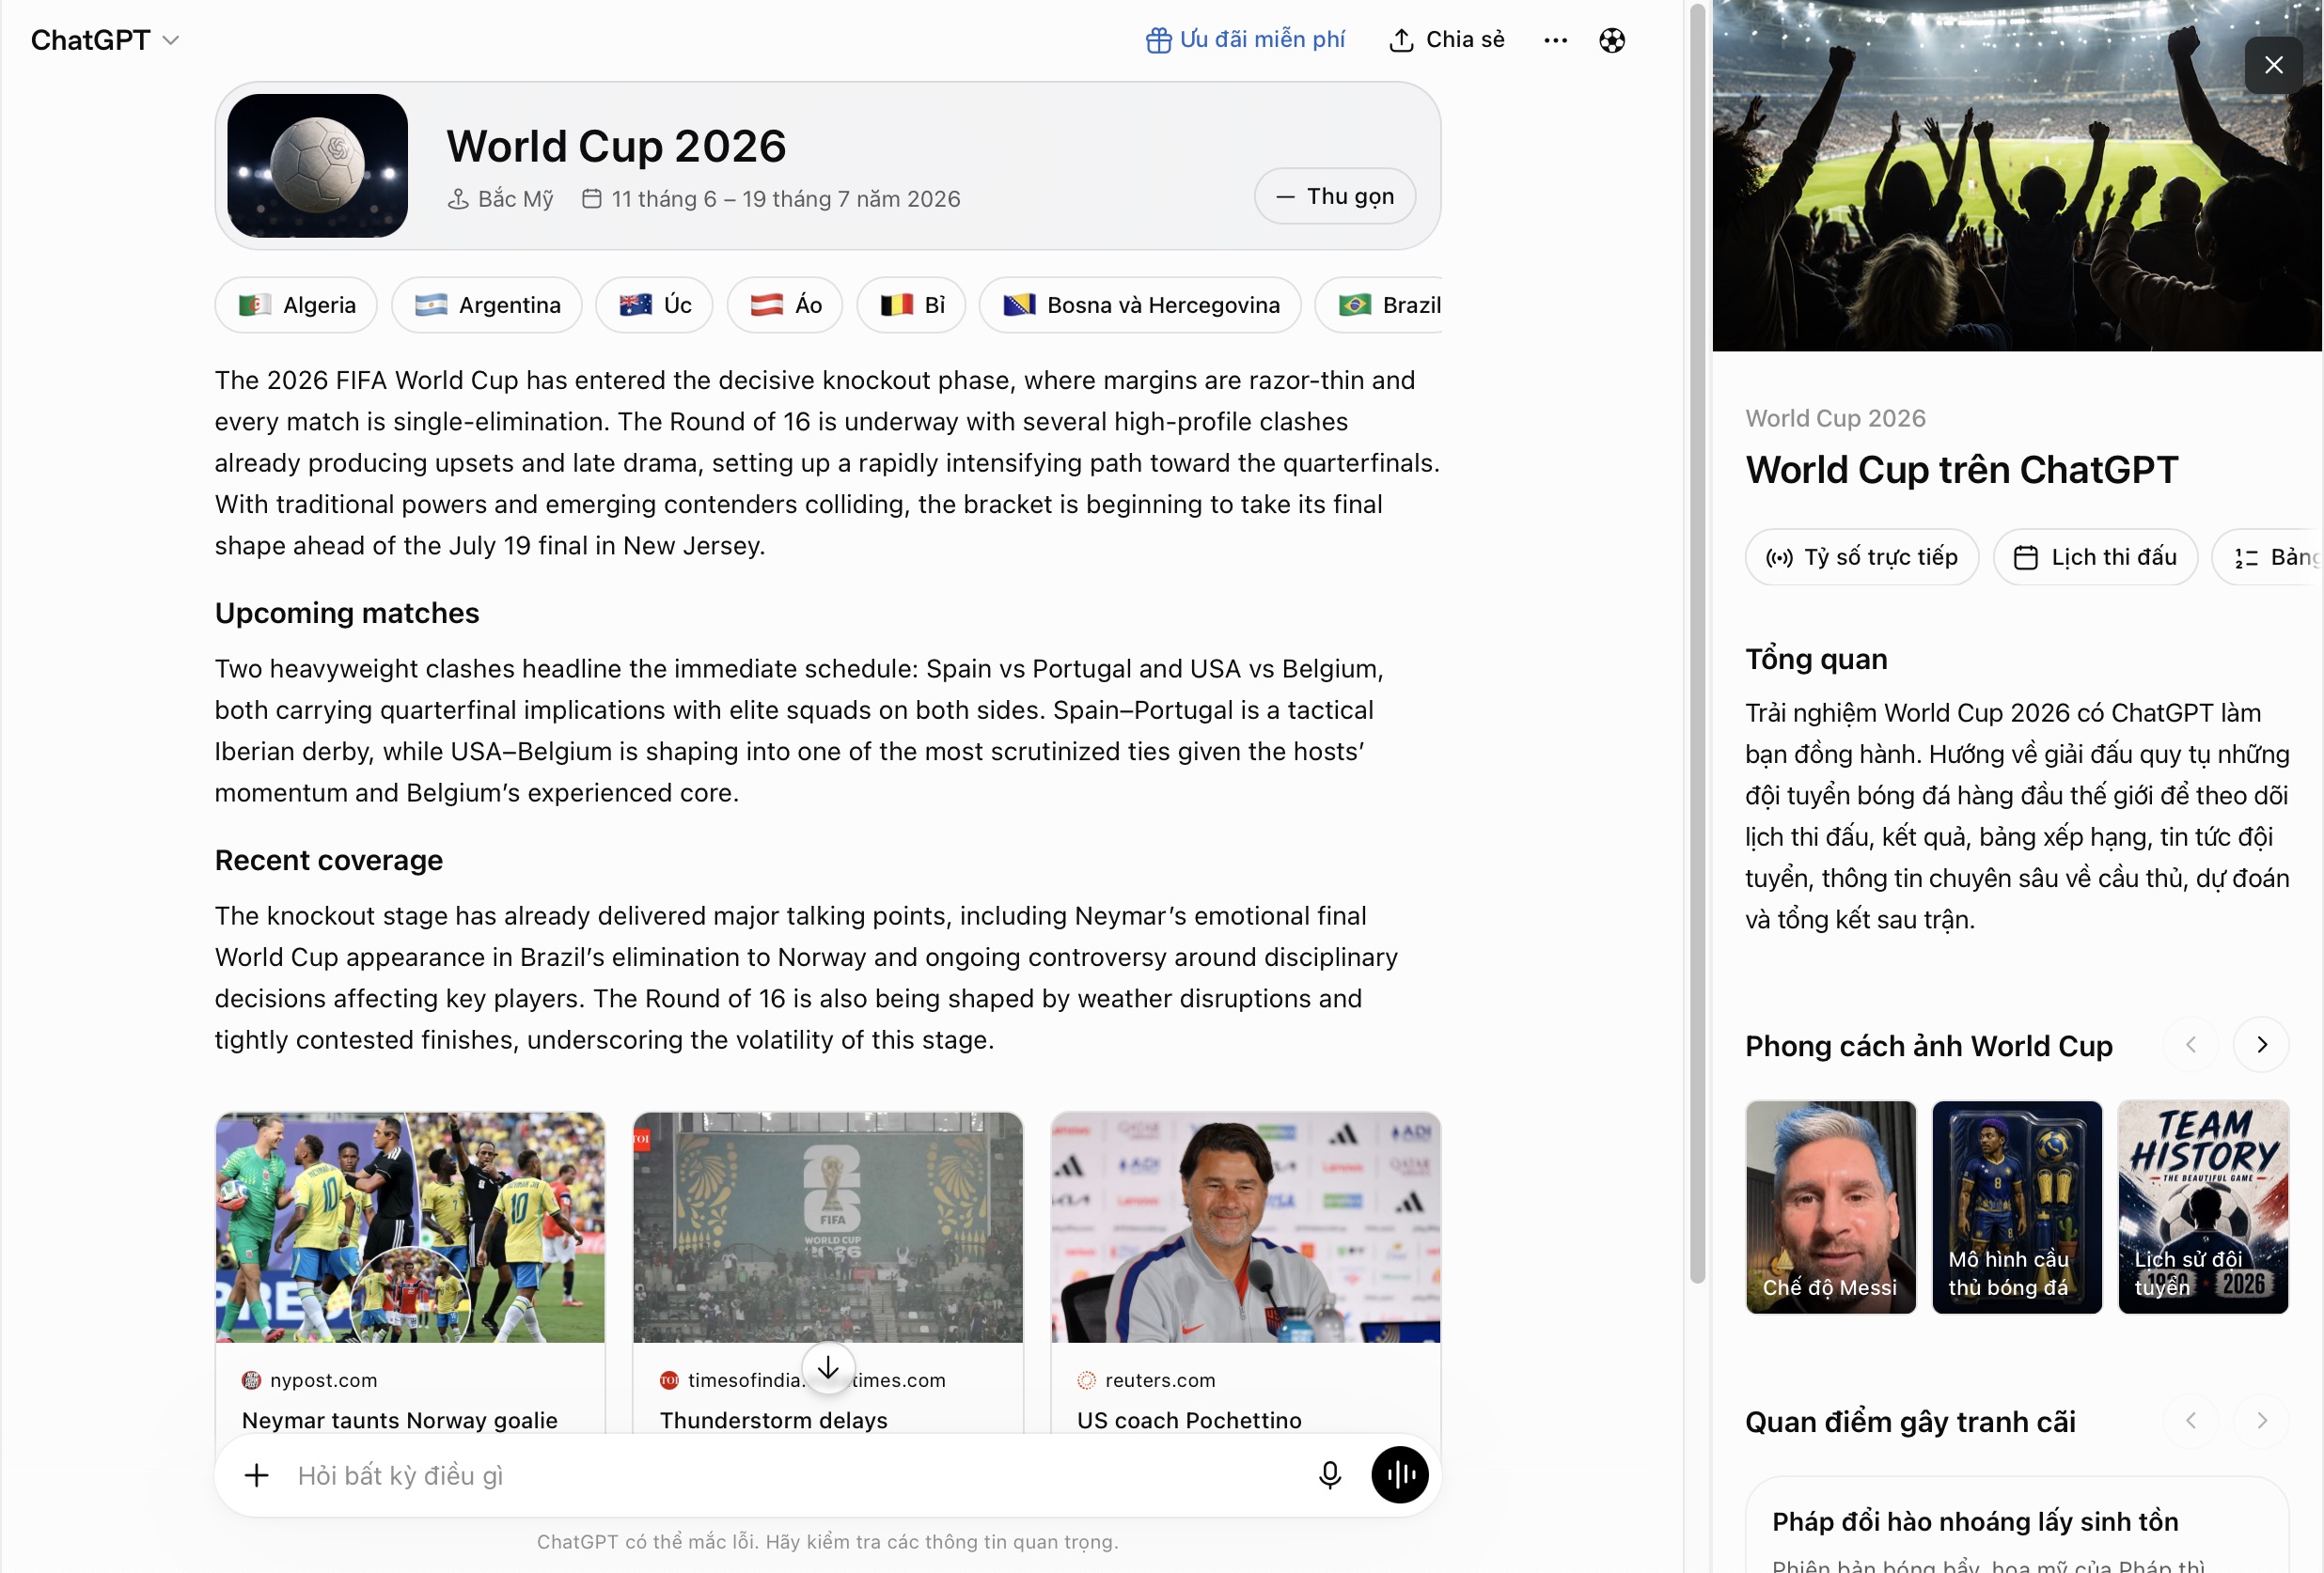
Task: Click the Chia sẻ share button
Action: pos(1447,40)
